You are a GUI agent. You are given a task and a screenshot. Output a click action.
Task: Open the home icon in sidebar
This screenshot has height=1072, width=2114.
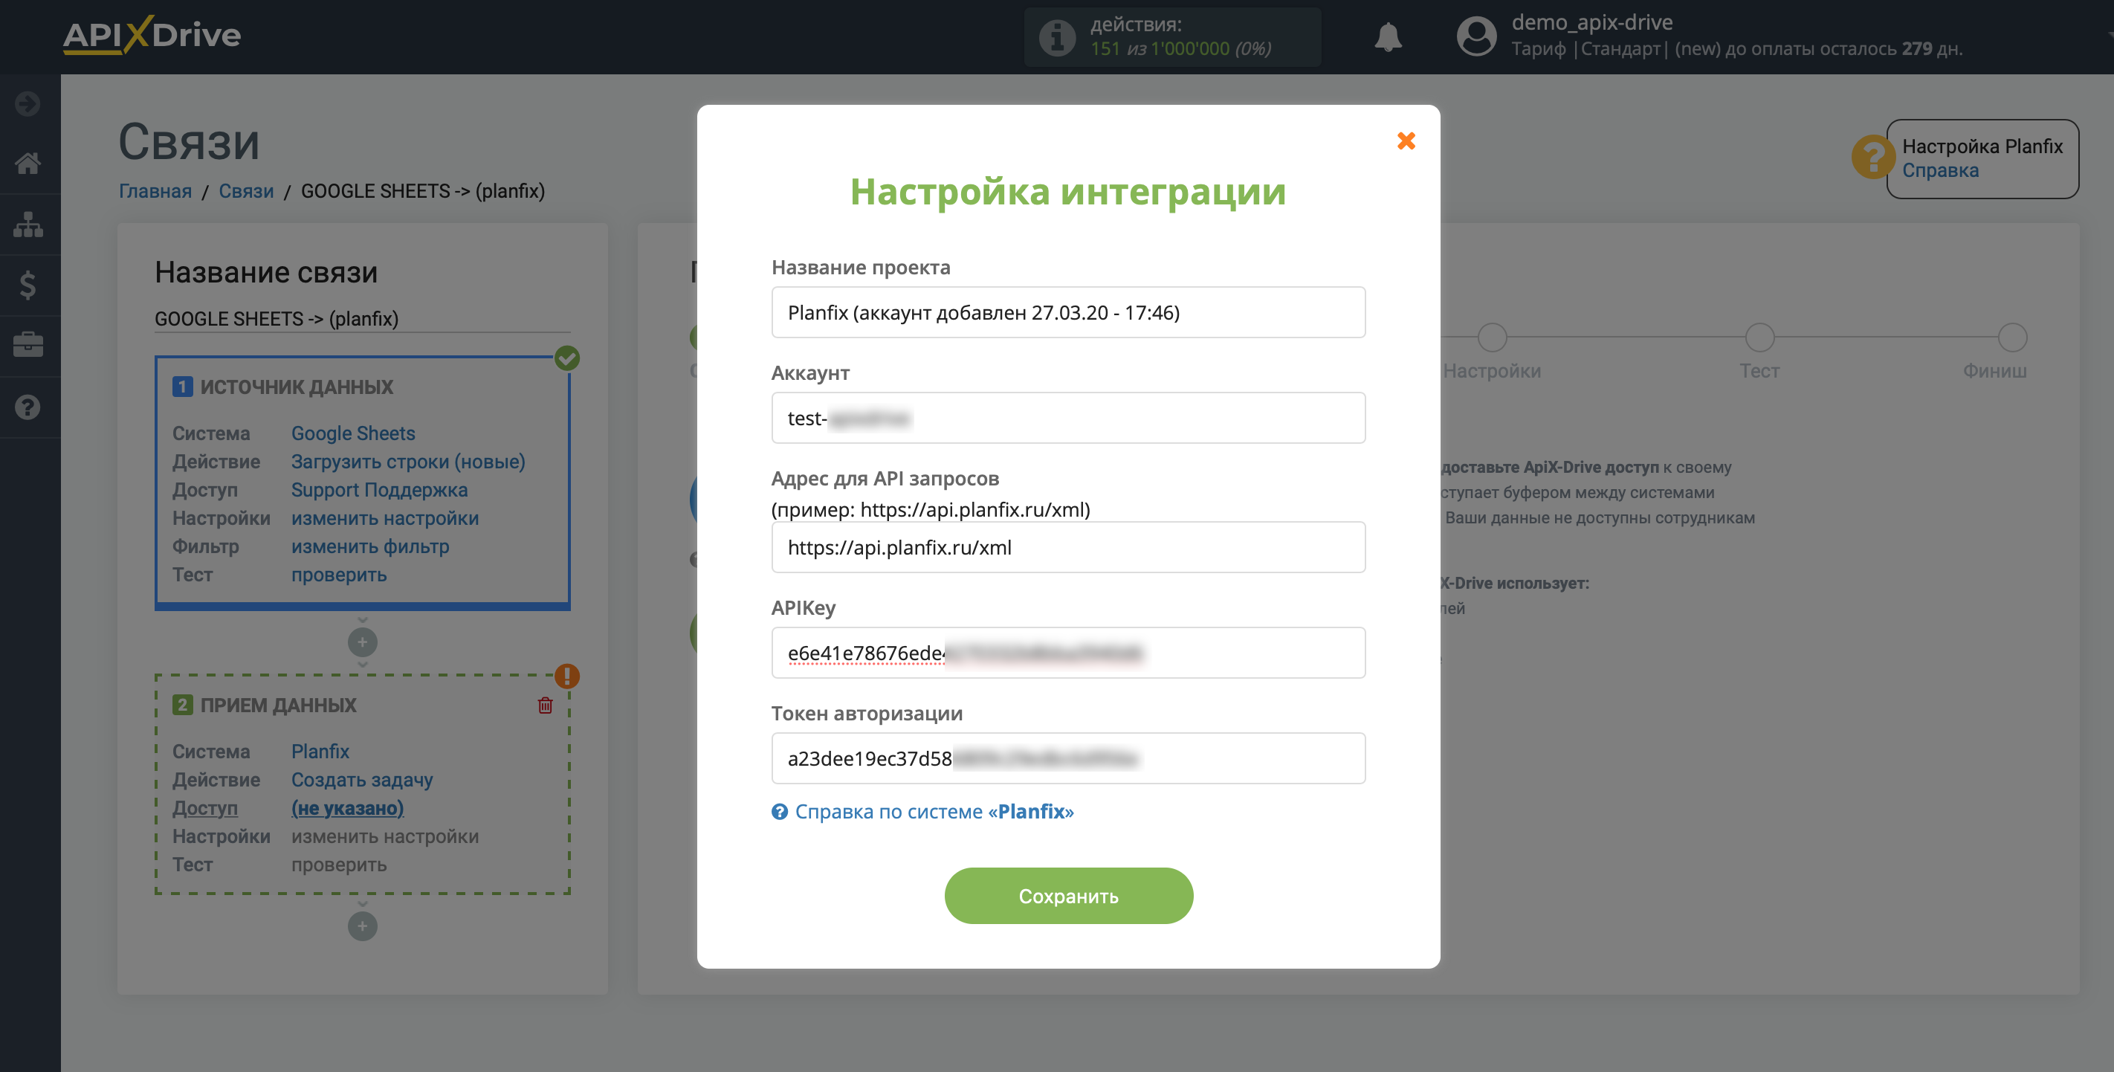(28, 164)
